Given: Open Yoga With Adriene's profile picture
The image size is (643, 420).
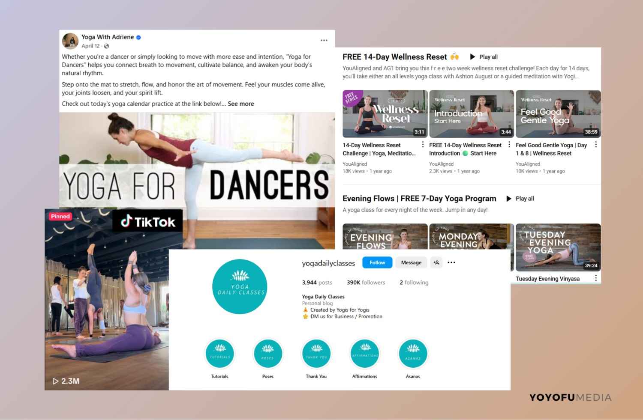Looking at the screenshot, I should click(x=70, y=41).
